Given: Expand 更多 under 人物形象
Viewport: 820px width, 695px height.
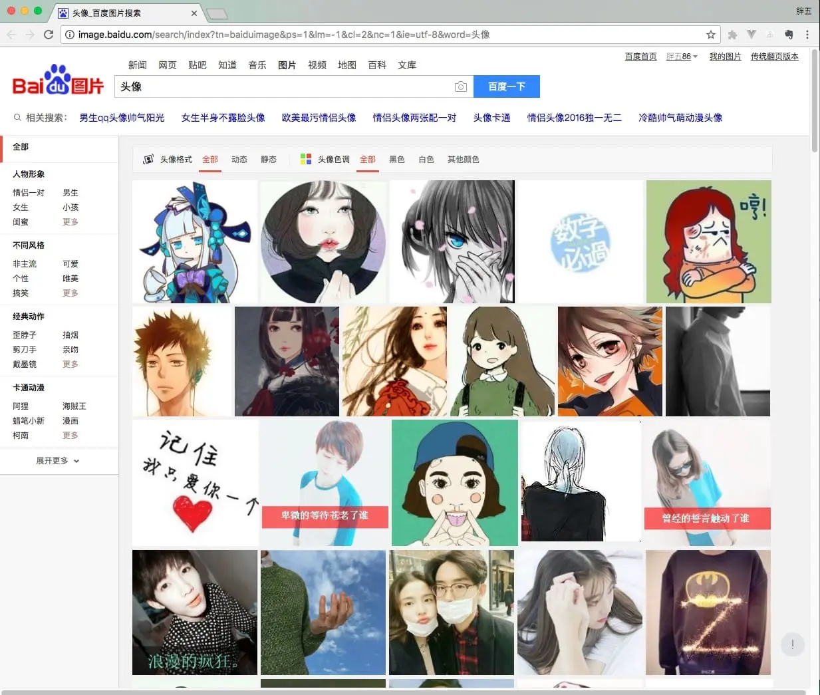Looking at the screenshot, I should tap(70, 222).
